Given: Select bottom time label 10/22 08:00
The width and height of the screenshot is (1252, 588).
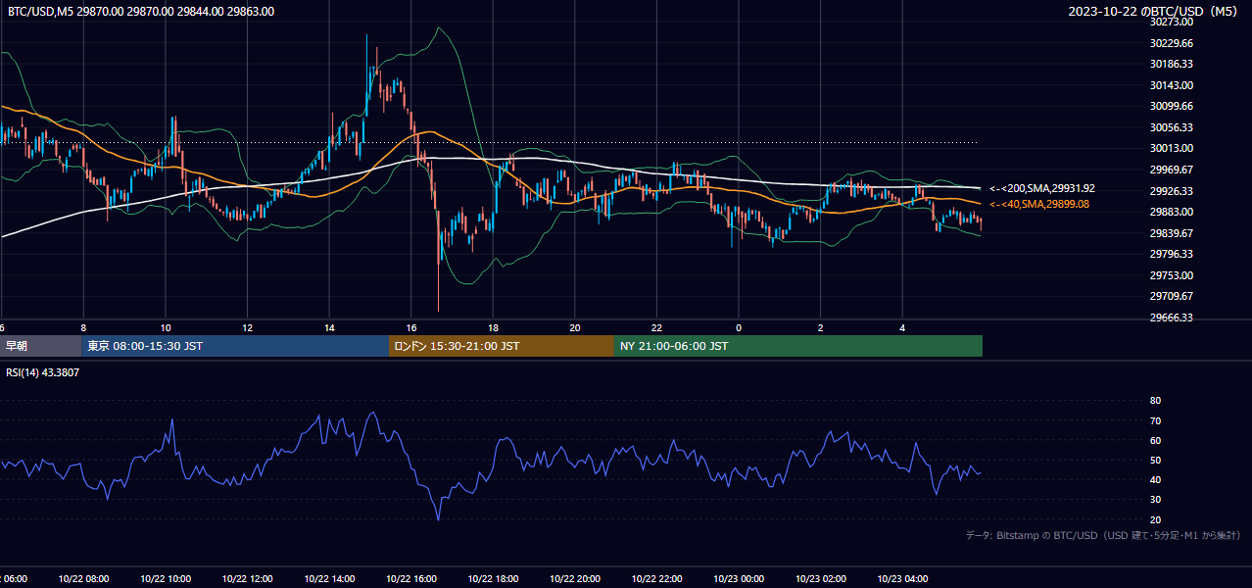Looking at the screenshot, I should 82,578.
